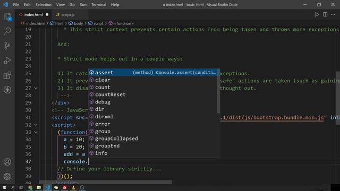Click the Windows Start button
The height and width of the screenshot is (191, 340).
[4, 187]
